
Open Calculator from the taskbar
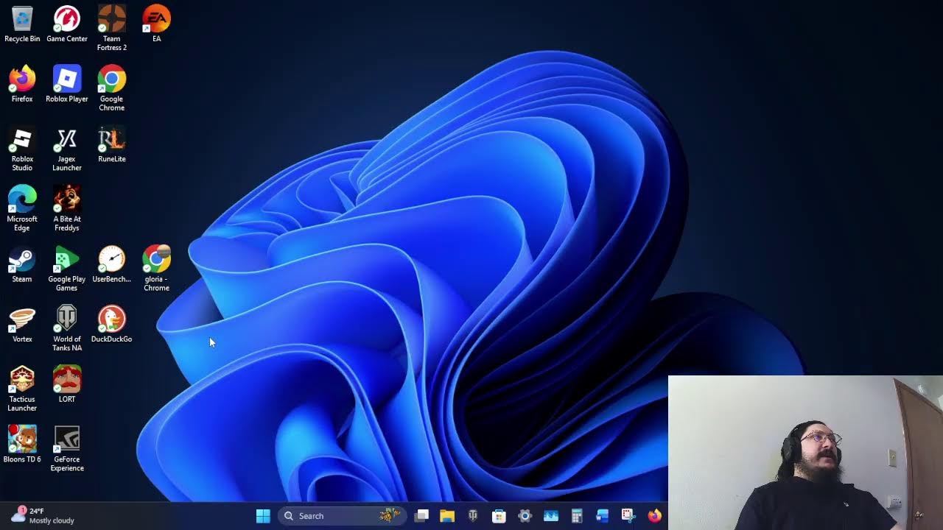tap(577, 516)
